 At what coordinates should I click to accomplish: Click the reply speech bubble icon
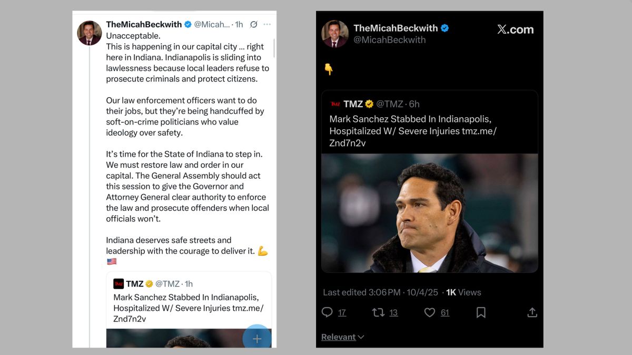327,312
